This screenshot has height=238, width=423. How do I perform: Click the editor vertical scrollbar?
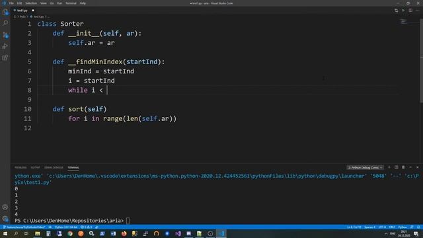421,61
